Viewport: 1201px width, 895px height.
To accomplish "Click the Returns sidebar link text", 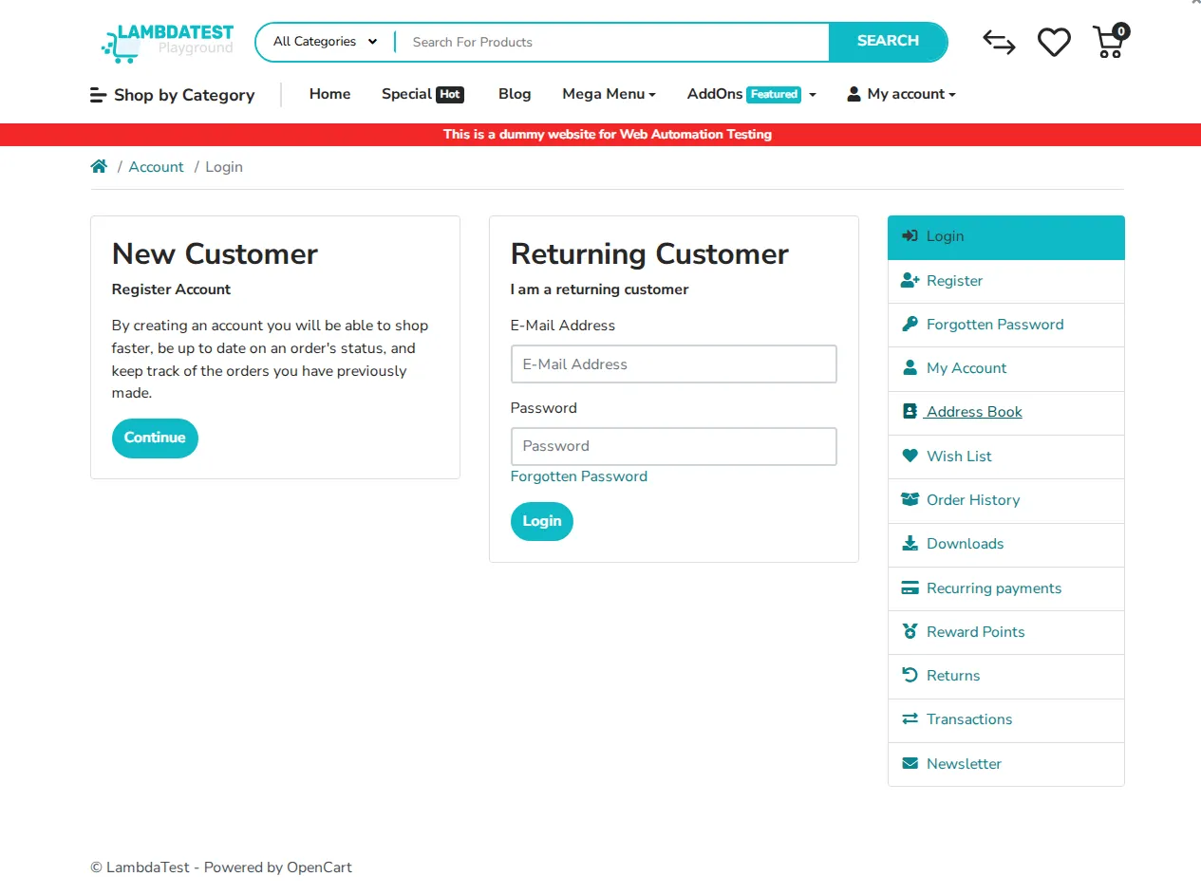I will pos(953,676).
